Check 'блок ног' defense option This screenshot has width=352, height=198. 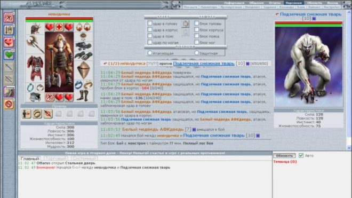[197, 42]
